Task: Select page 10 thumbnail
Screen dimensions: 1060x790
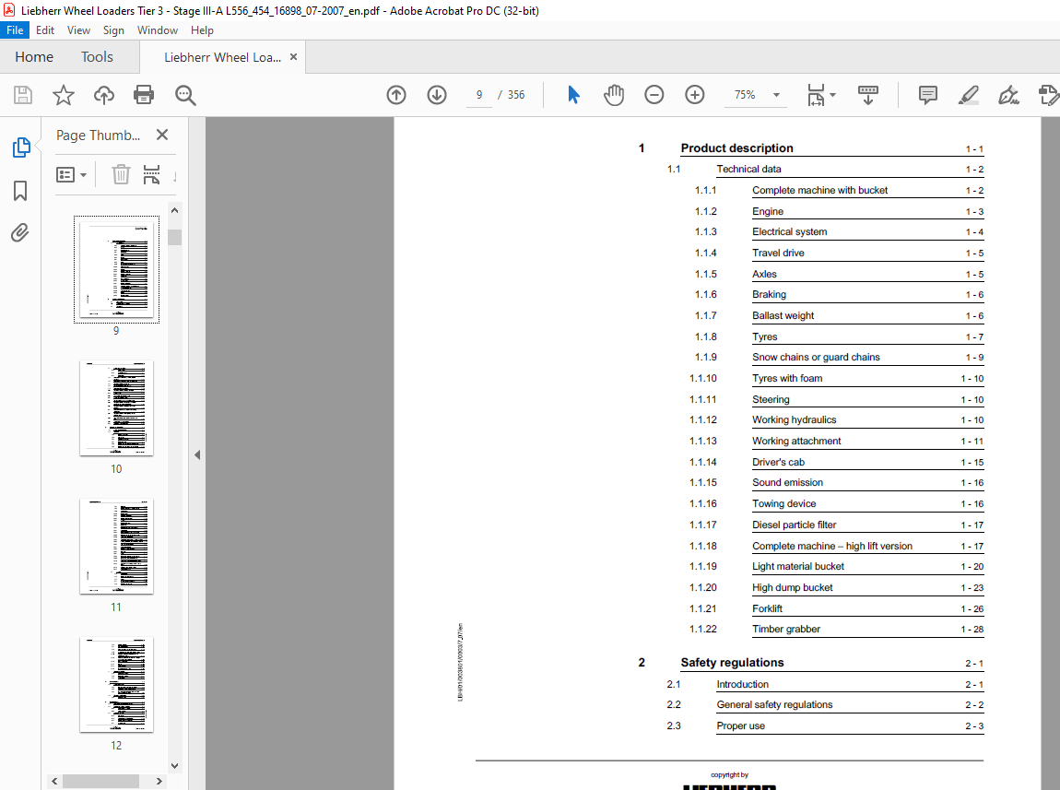Action: (116, 408)
